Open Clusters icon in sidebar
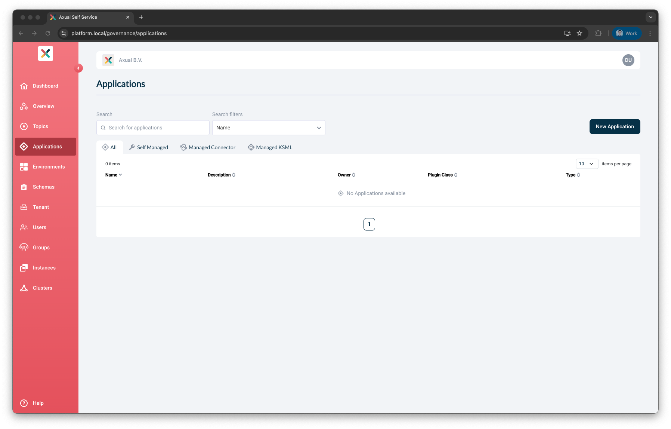The width and height of the screenshot is (671, 429). tap(24, 288)
